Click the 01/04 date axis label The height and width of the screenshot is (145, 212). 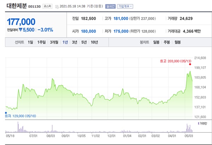127,136
